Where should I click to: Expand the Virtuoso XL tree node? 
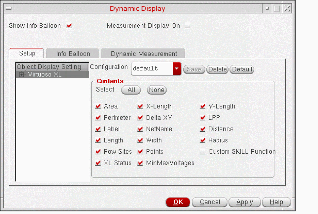21,75
